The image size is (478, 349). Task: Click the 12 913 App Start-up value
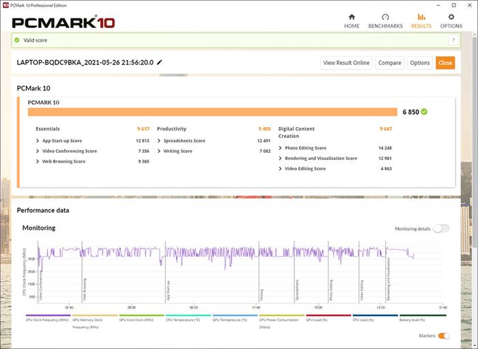[142, 141]
